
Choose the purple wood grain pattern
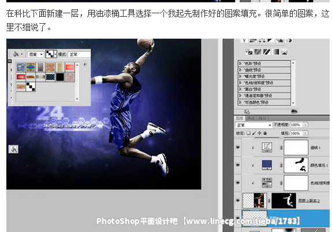click(40, 68)
